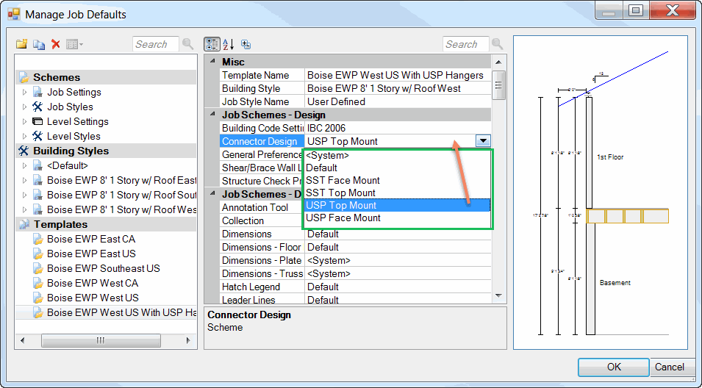Click the Annotation Tool property row
The height and width of the screenshot is (388, 702).
point(262,208)
